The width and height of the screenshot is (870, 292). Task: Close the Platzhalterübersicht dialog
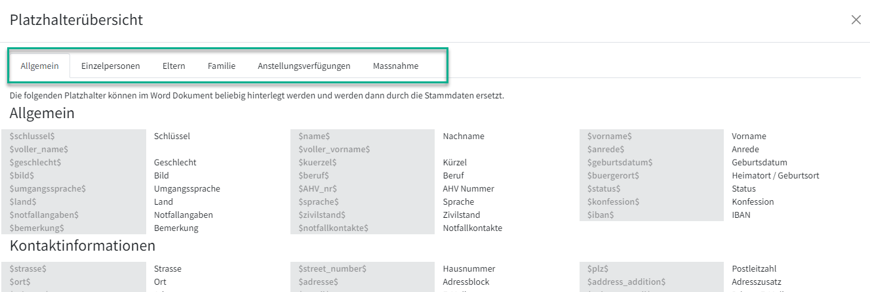coord(856,20)
